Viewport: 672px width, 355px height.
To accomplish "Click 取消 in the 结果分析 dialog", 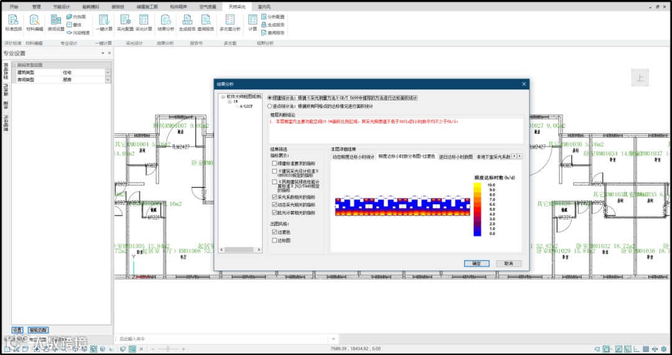I will click(x=509, y=264).
